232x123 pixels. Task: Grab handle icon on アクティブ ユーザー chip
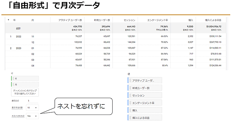[x=130, y=80]
